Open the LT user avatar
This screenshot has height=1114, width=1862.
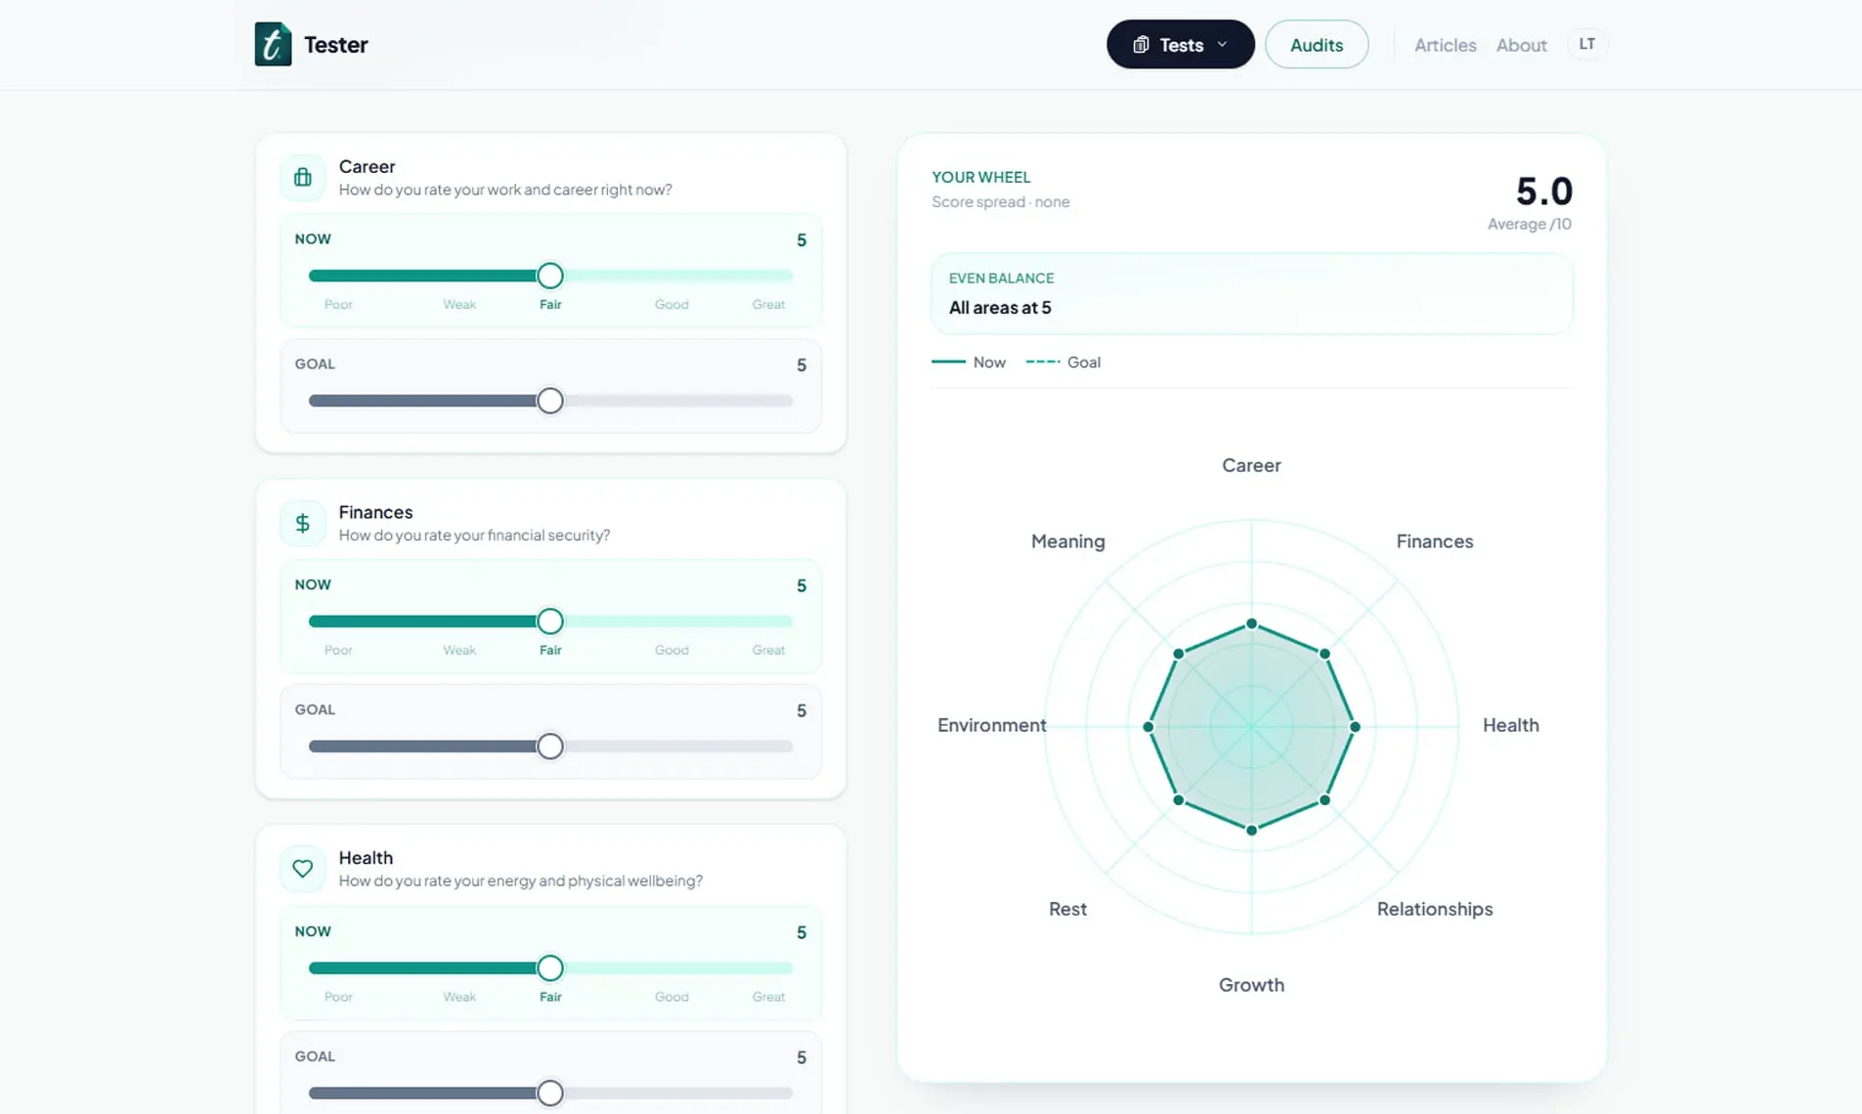pyautogui.click(x=1586, y=44)
